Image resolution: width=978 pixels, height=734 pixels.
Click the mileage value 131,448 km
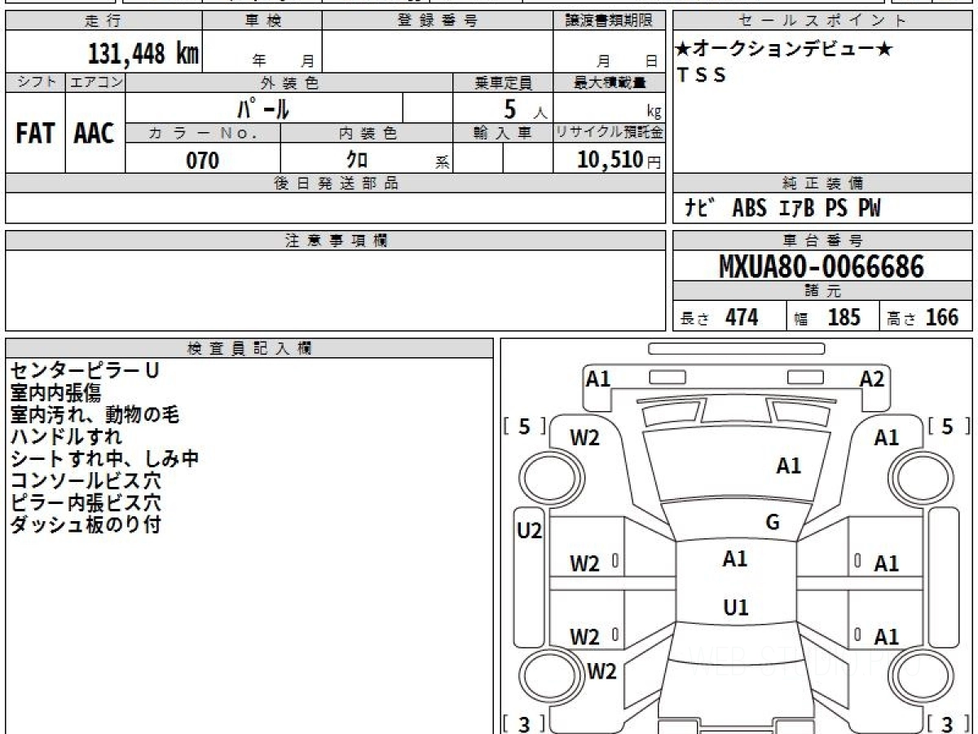click(x=143, y=54)
